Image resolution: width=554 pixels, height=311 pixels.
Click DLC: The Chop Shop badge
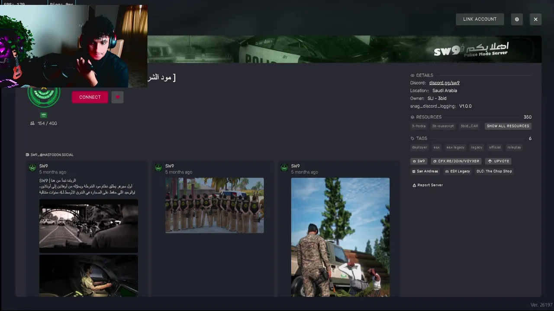tap(494, 171)
